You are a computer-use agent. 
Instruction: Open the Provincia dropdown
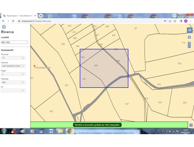(x=23, y=58)
